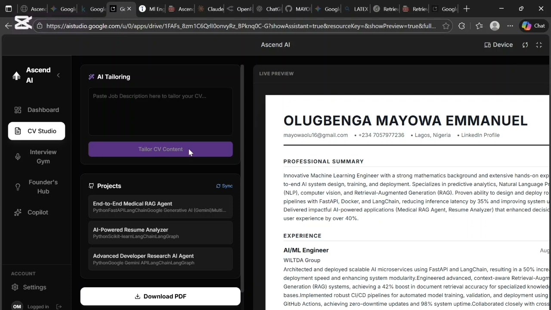Screen dimensions: 551x310
Task: Open the browser profile avatar
Action: pyautogui.click(x=495, y=26)
